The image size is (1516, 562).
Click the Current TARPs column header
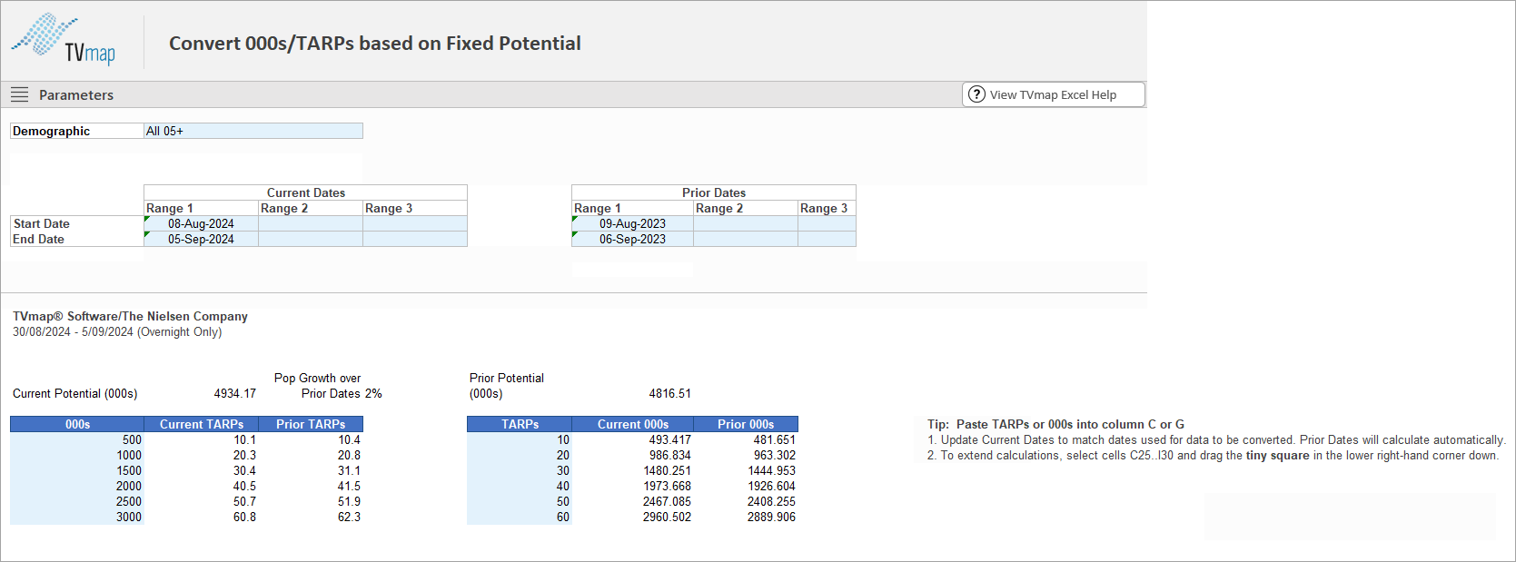pos(202,424)
